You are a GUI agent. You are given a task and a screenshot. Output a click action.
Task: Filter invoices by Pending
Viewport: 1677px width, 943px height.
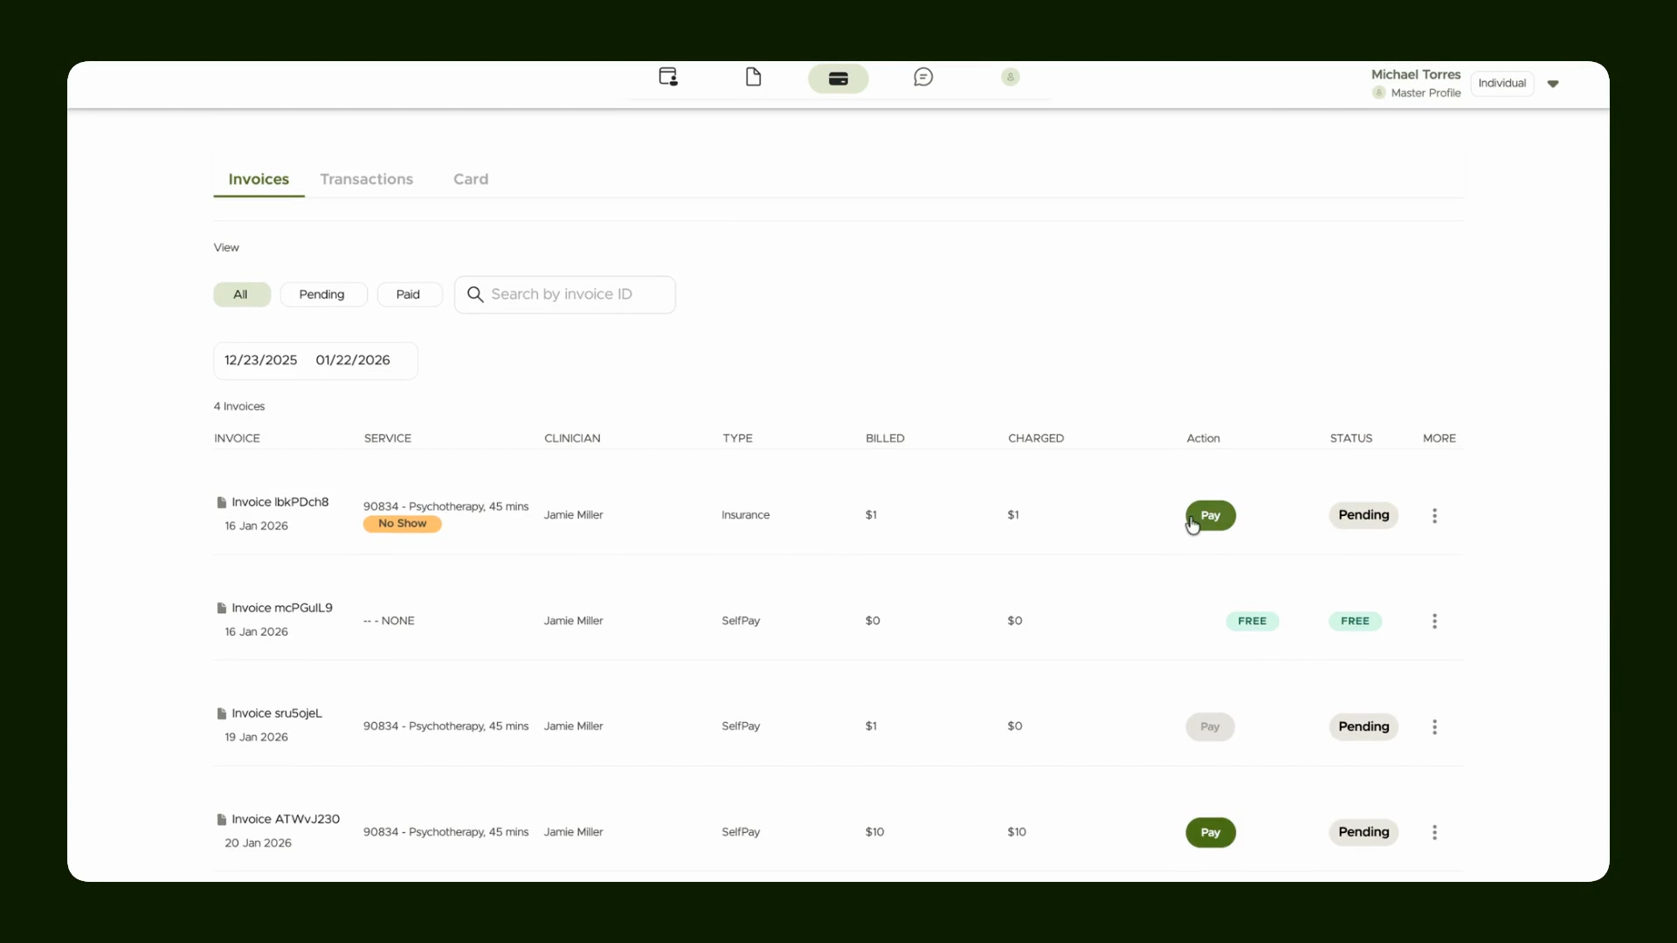pos(322,294)
